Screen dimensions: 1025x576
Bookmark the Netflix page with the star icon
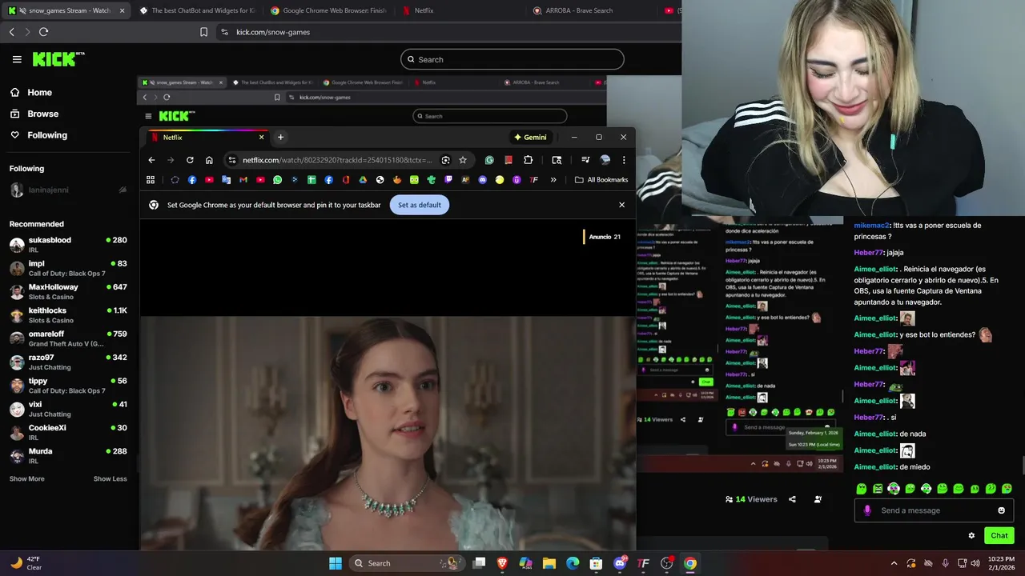pyautogui.click(x=463, y=160)
